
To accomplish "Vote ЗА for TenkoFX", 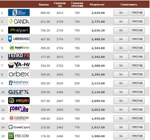I will [121, 57].
